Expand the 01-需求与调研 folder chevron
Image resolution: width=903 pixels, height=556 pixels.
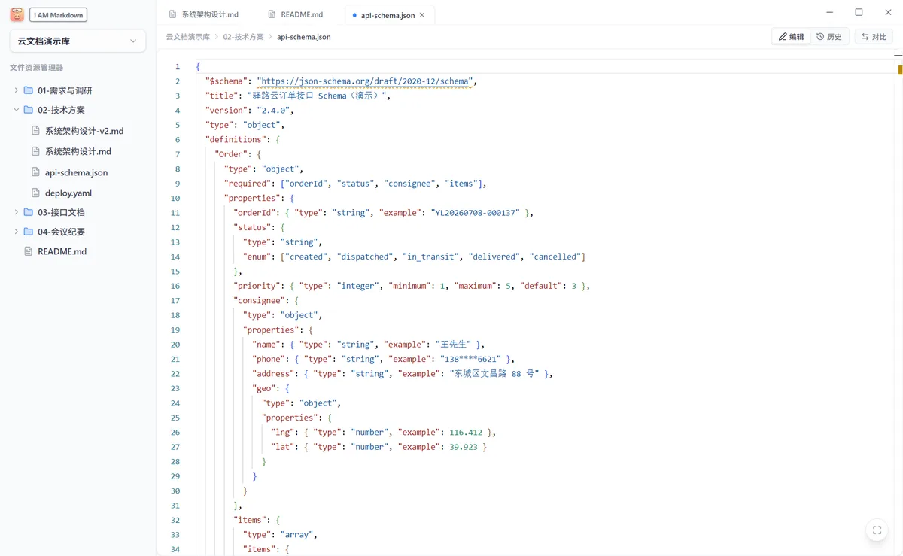click(17, 90)
